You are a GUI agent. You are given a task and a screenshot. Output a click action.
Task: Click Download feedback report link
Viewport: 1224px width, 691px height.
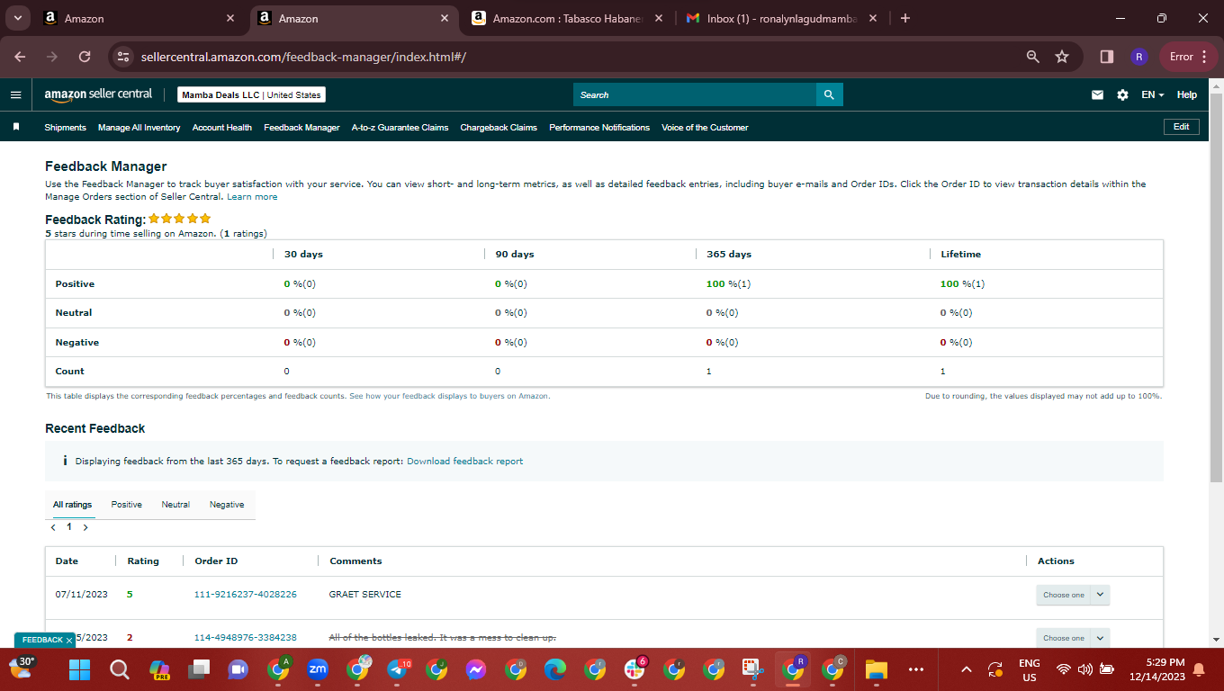pyautogui.click(x=464, y=461)
